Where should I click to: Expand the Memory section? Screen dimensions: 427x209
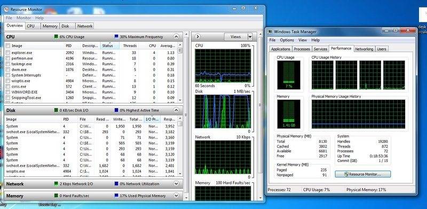click(x=176, y=196)
